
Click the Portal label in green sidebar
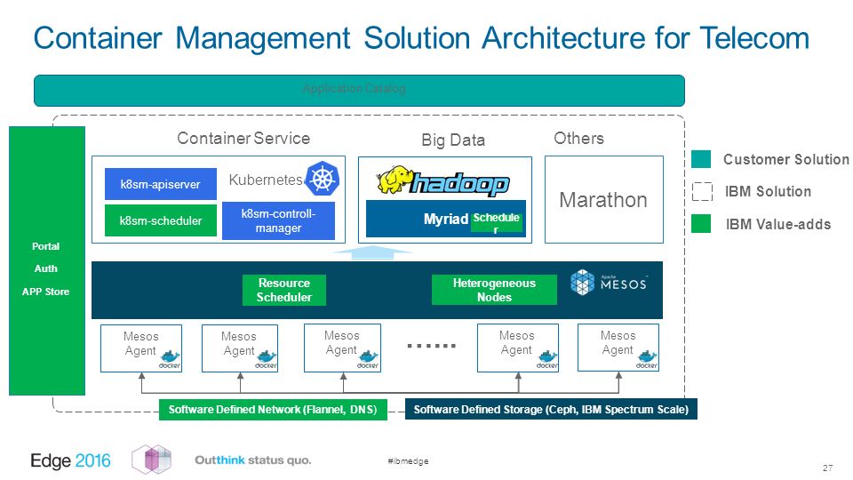(x=45, y=246)
